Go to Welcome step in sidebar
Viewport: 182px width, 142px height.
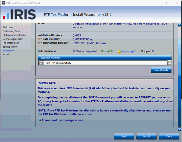(x=8, y=27)
